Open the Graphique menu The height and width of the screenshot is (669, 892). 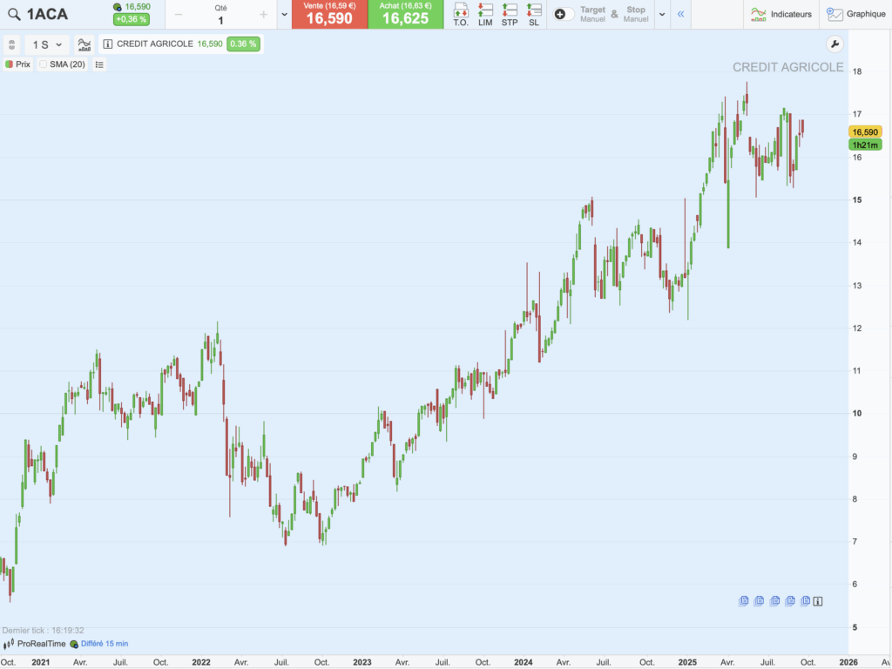point(857,14)
